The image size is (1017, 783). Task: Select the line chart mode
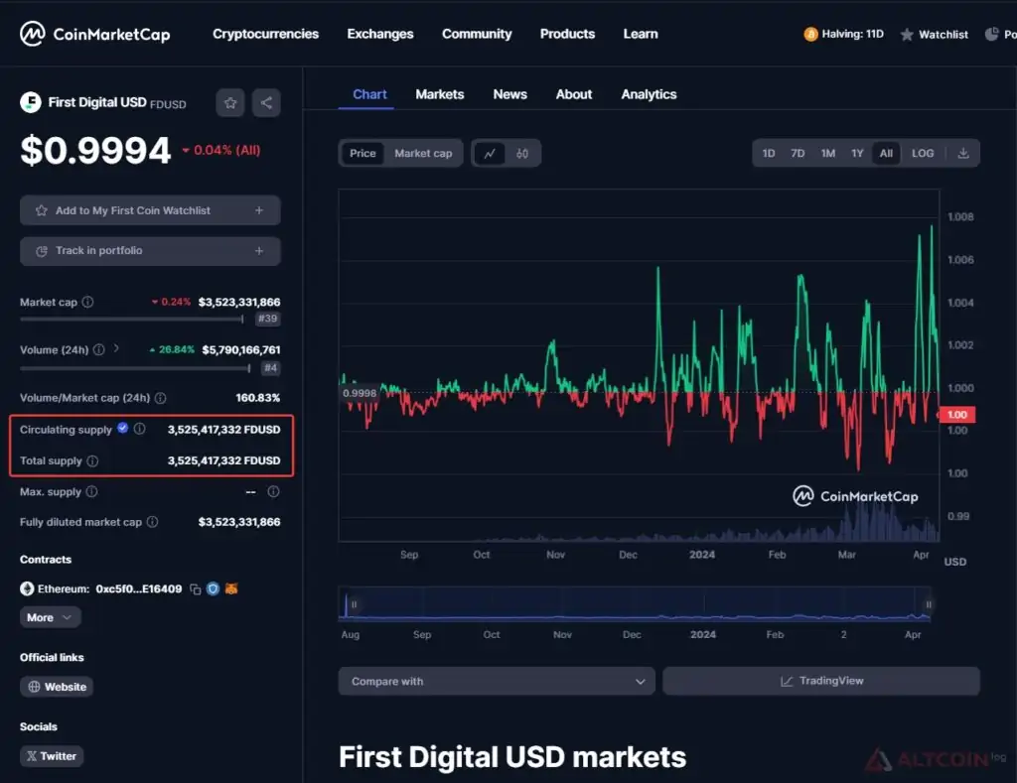(490, 154)
